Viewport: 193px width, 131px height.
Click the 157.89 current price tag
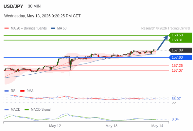[180, 50]
